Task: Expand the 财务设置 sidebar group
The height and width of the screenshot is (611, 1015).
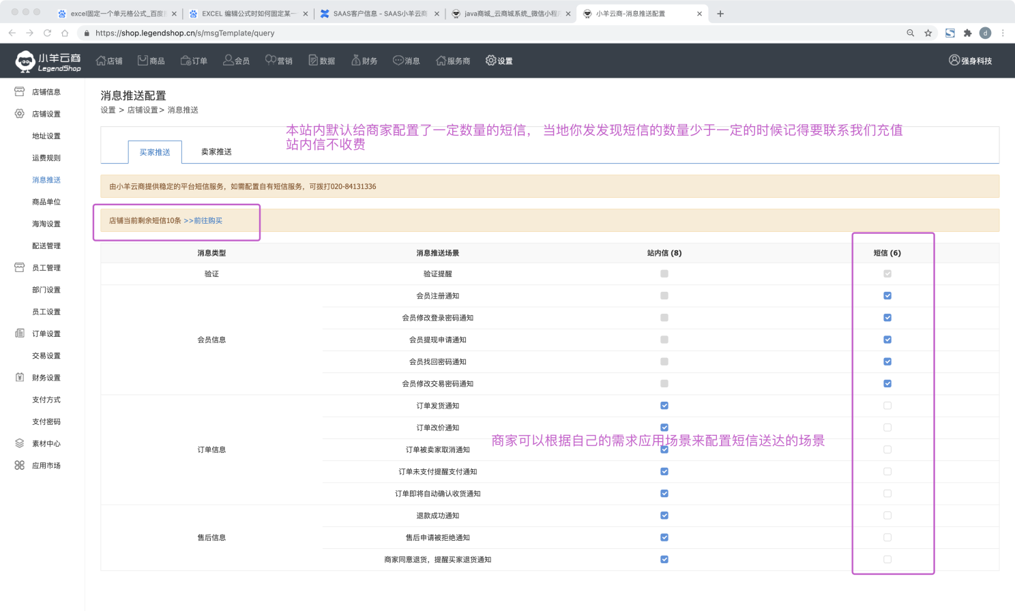Action: click(46, 378)
